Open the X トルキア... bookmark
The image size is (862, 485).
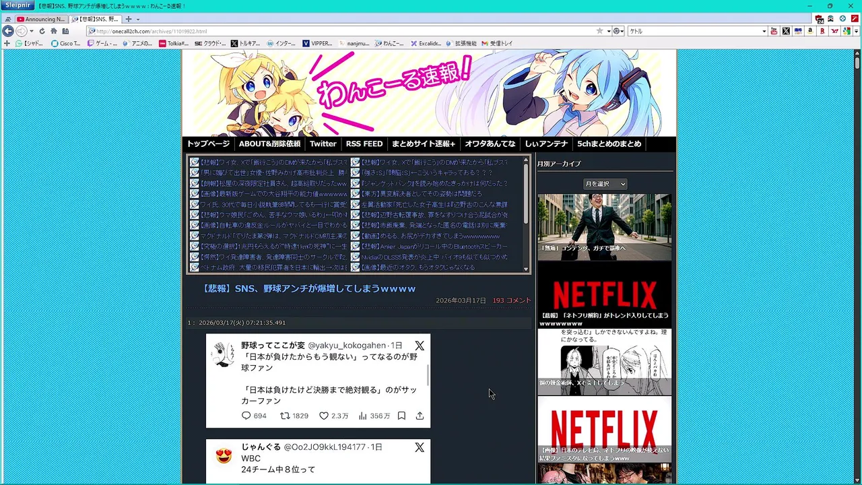click(x=246, y=43)
